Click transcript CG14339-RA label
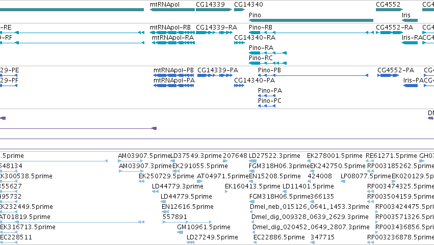Screen dimensions: 434x245 (x=216, y=28)
